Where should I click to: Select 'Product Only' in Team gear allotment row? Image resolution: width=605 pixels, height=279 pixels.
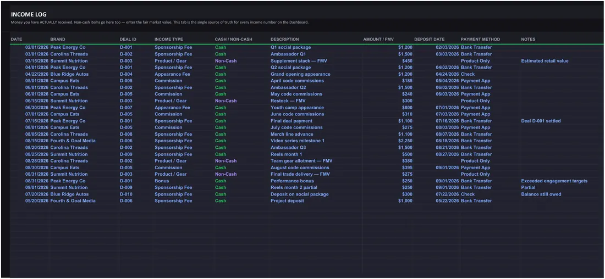click(475, 161)
